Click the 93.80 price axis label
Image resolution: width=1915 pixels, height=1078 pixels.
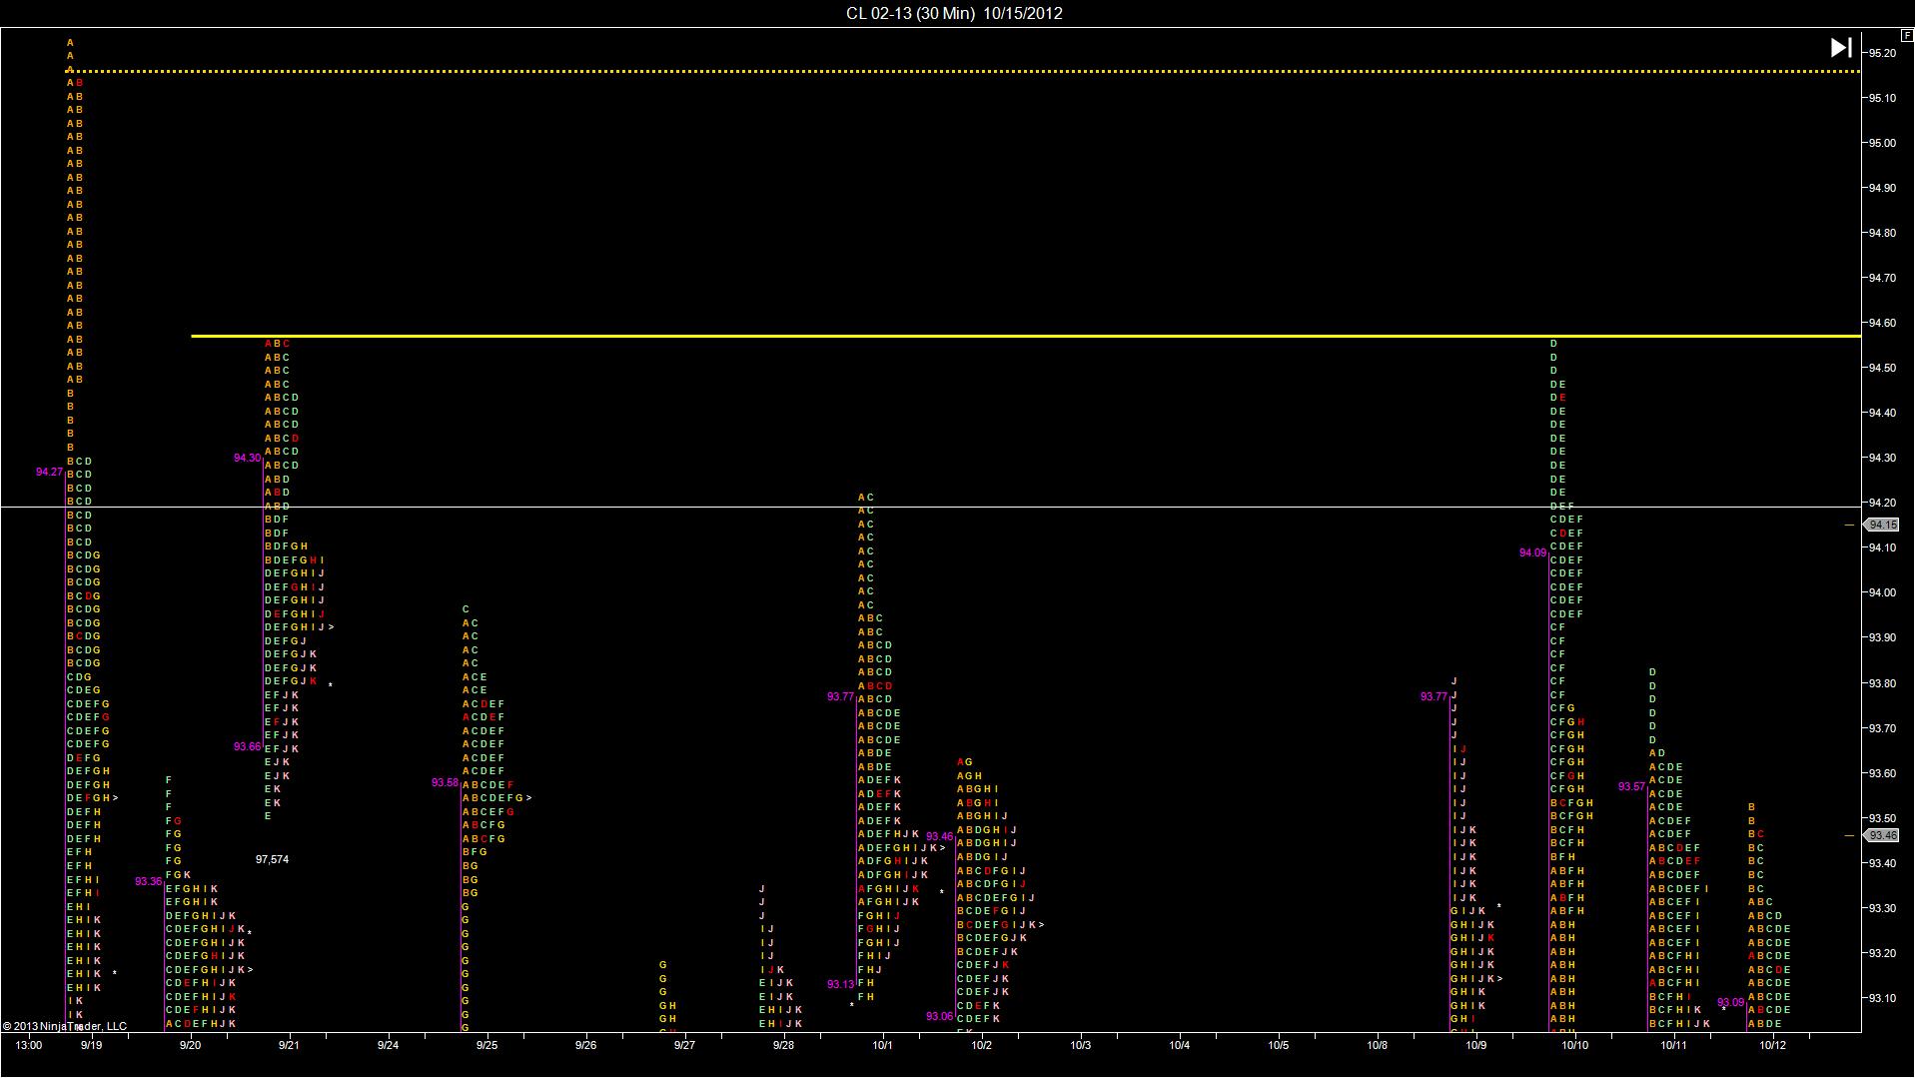click(x=1882, y=683)
